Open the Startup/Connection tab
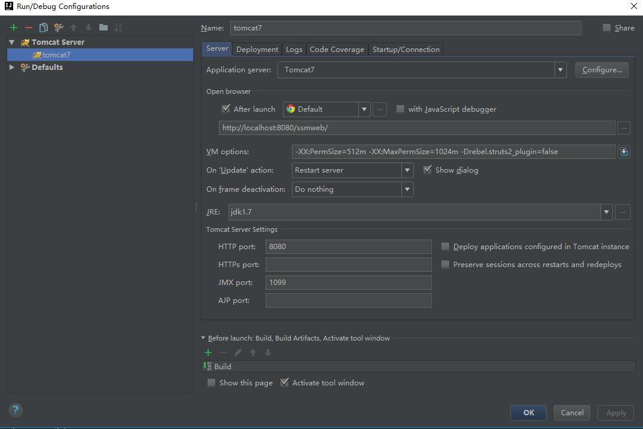 tap(406, 49)
